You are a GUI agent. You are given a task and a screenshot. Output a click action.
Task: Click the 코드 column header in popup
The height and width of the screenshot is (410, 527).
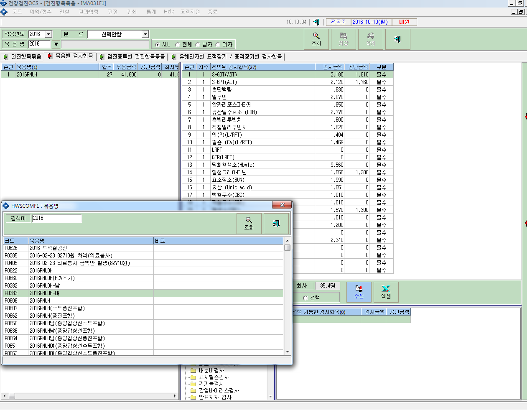15,241
